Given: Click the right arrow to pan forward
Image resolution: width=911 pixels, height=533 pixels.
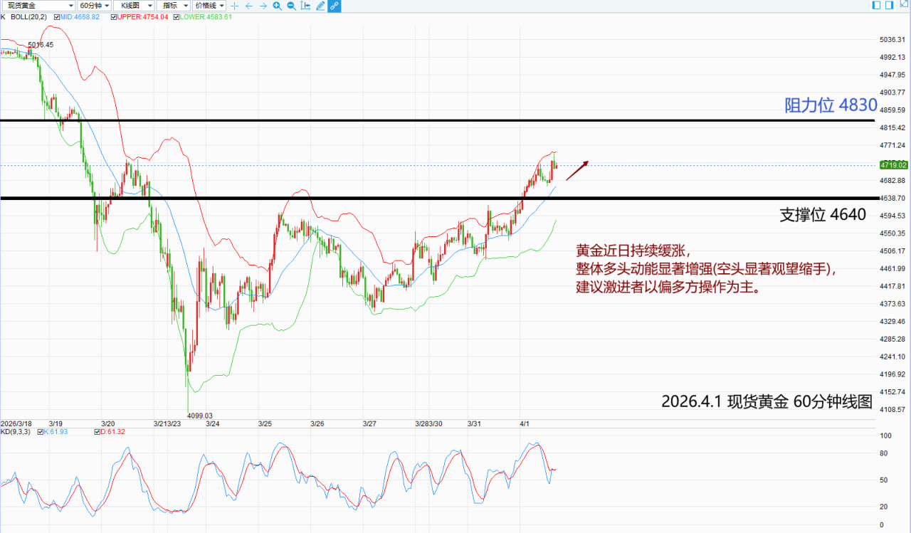Looking at the screenshot, I should tap(263, 6).
